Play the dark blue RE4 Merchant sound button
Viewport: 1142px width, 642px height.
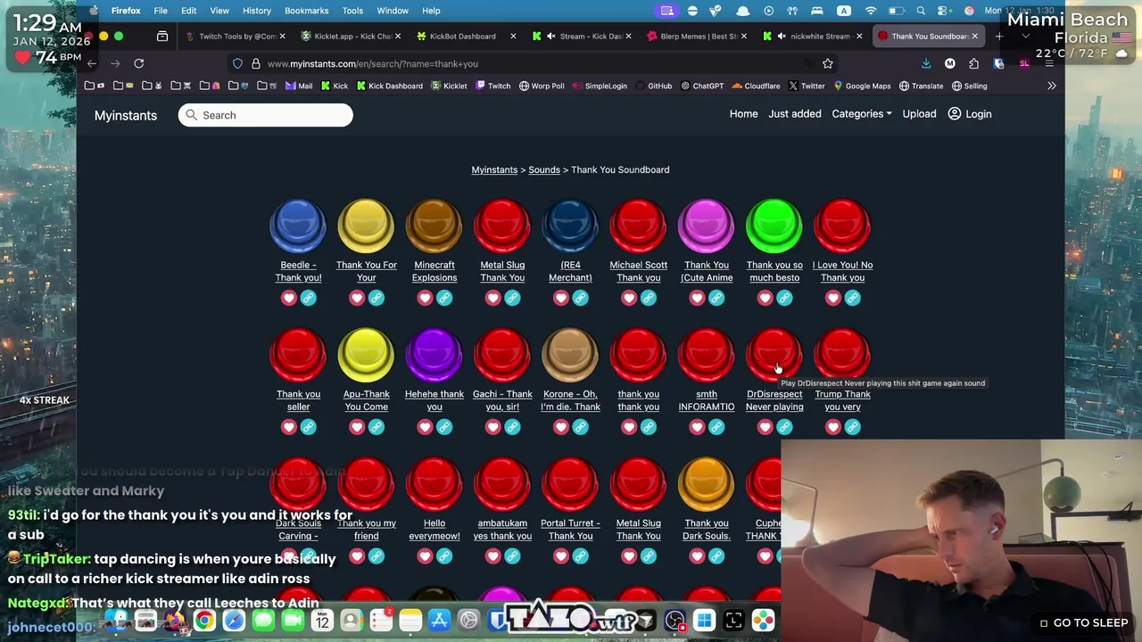(570, 226)
